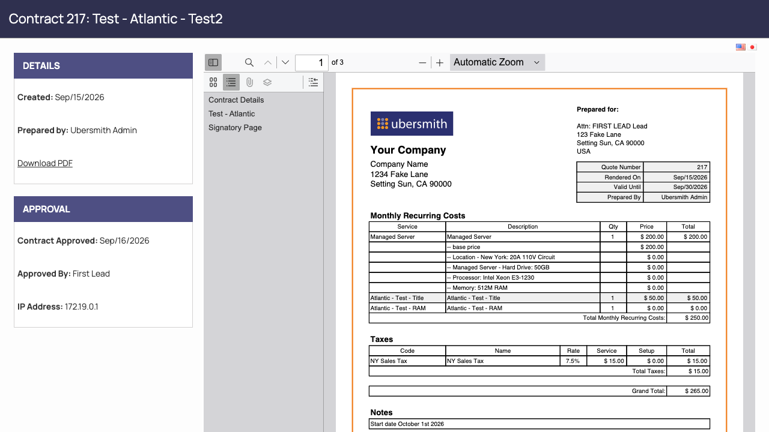Click the page number input field

coord(312,62)
